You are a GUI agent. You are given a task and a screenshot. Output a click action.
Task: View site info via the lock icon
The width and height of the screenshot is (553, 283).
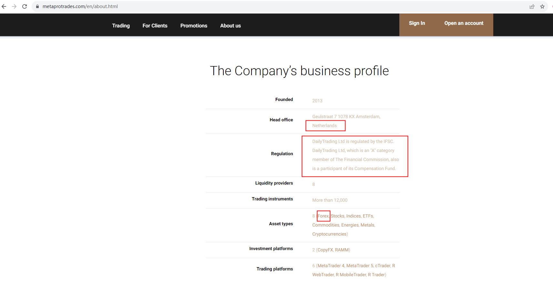pos(37,6)
